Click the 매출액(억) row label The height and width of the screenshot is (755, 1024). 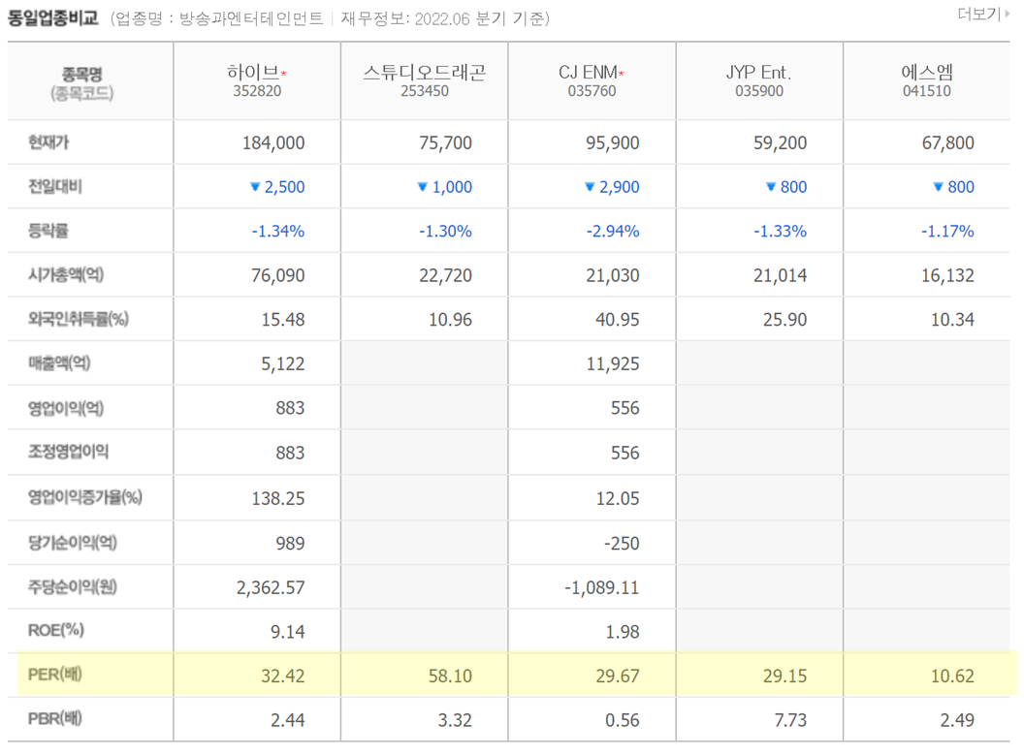59,362
